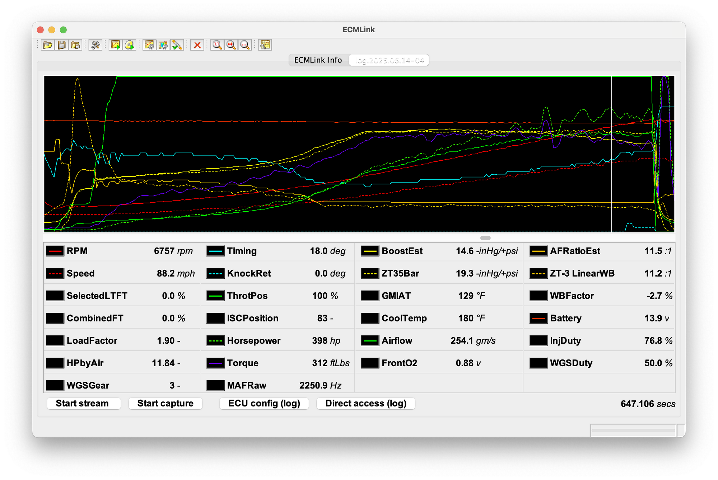This screenshot has height=480, width=718.
Task: Click the WBFactor label
Action: click(x=572, y=296)
